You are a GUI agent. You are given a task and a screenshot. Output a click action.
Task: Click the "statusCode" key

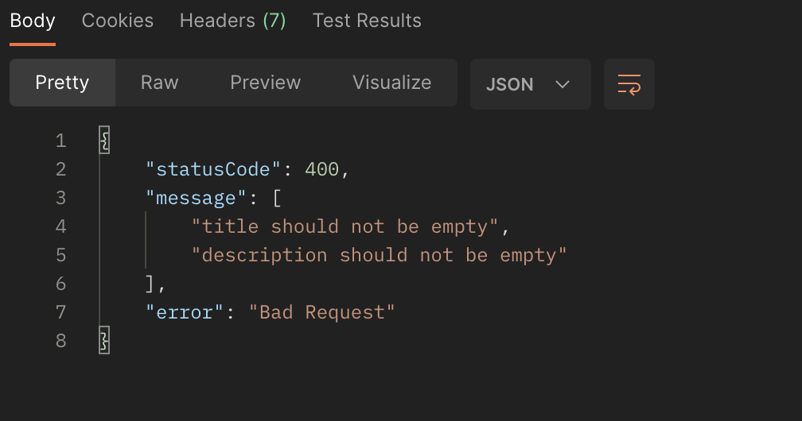pos(213,169)
